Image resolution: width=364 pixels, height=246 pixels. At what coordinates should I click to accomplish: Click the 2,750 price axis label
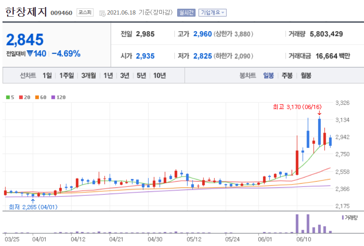[x=342, y=154]
